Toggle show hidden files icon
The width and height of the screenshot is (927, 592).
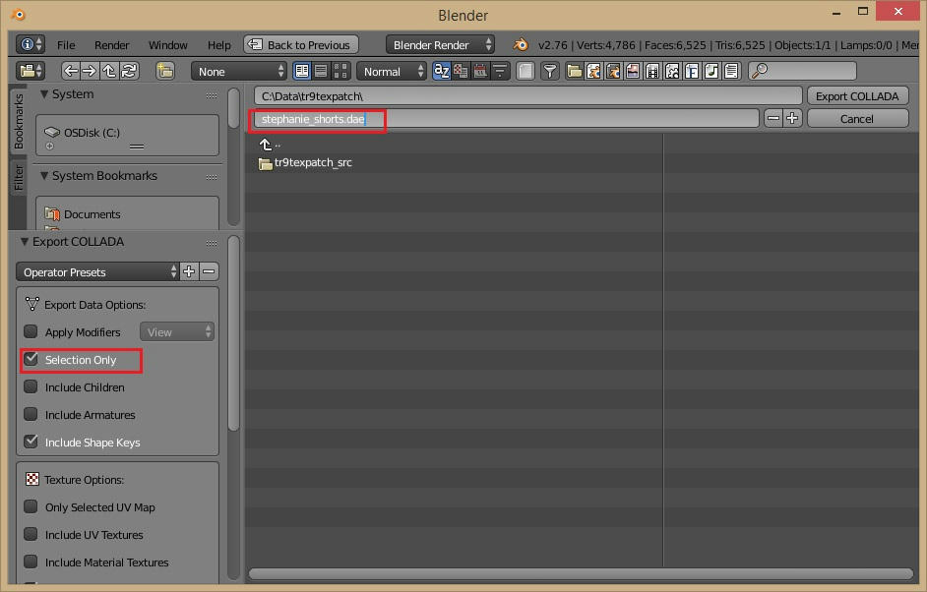coord(525,71)
